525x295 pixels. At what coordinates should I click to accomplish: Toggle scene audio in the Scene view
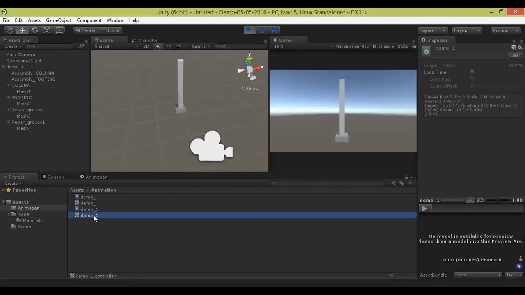(x=168, y=46)
